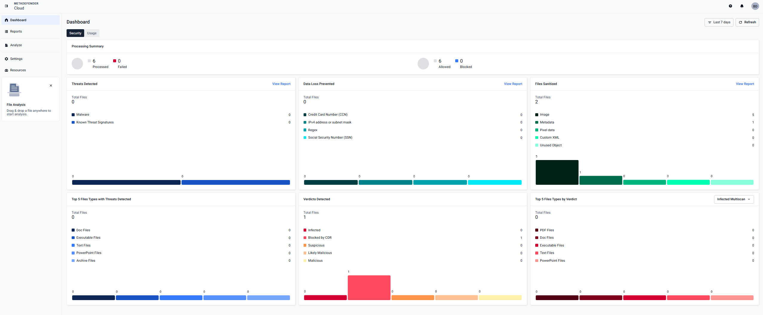763x315 pixels.
Task: Select the Security tab
Action: (x=75, y=33)
